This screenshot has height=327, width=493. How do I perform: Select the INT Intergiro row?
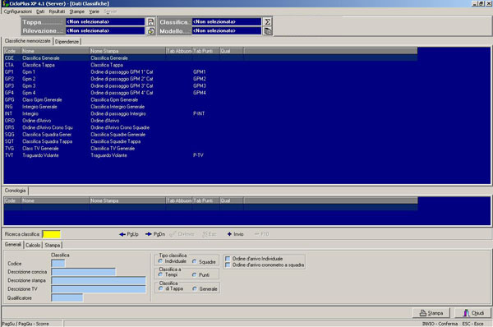pyautogui.click(x=210, y=113)
